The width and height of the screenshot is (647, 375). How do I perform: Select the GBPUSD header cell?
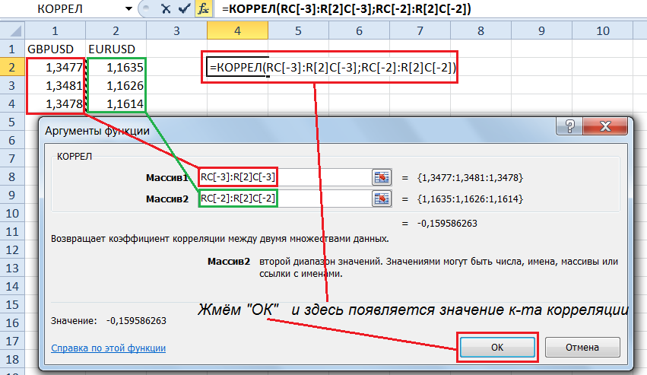[55, 48]
